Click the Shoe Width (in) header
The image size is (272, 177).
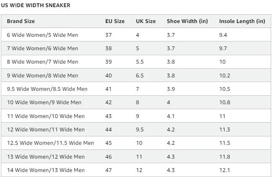click(x=187, y=21)
